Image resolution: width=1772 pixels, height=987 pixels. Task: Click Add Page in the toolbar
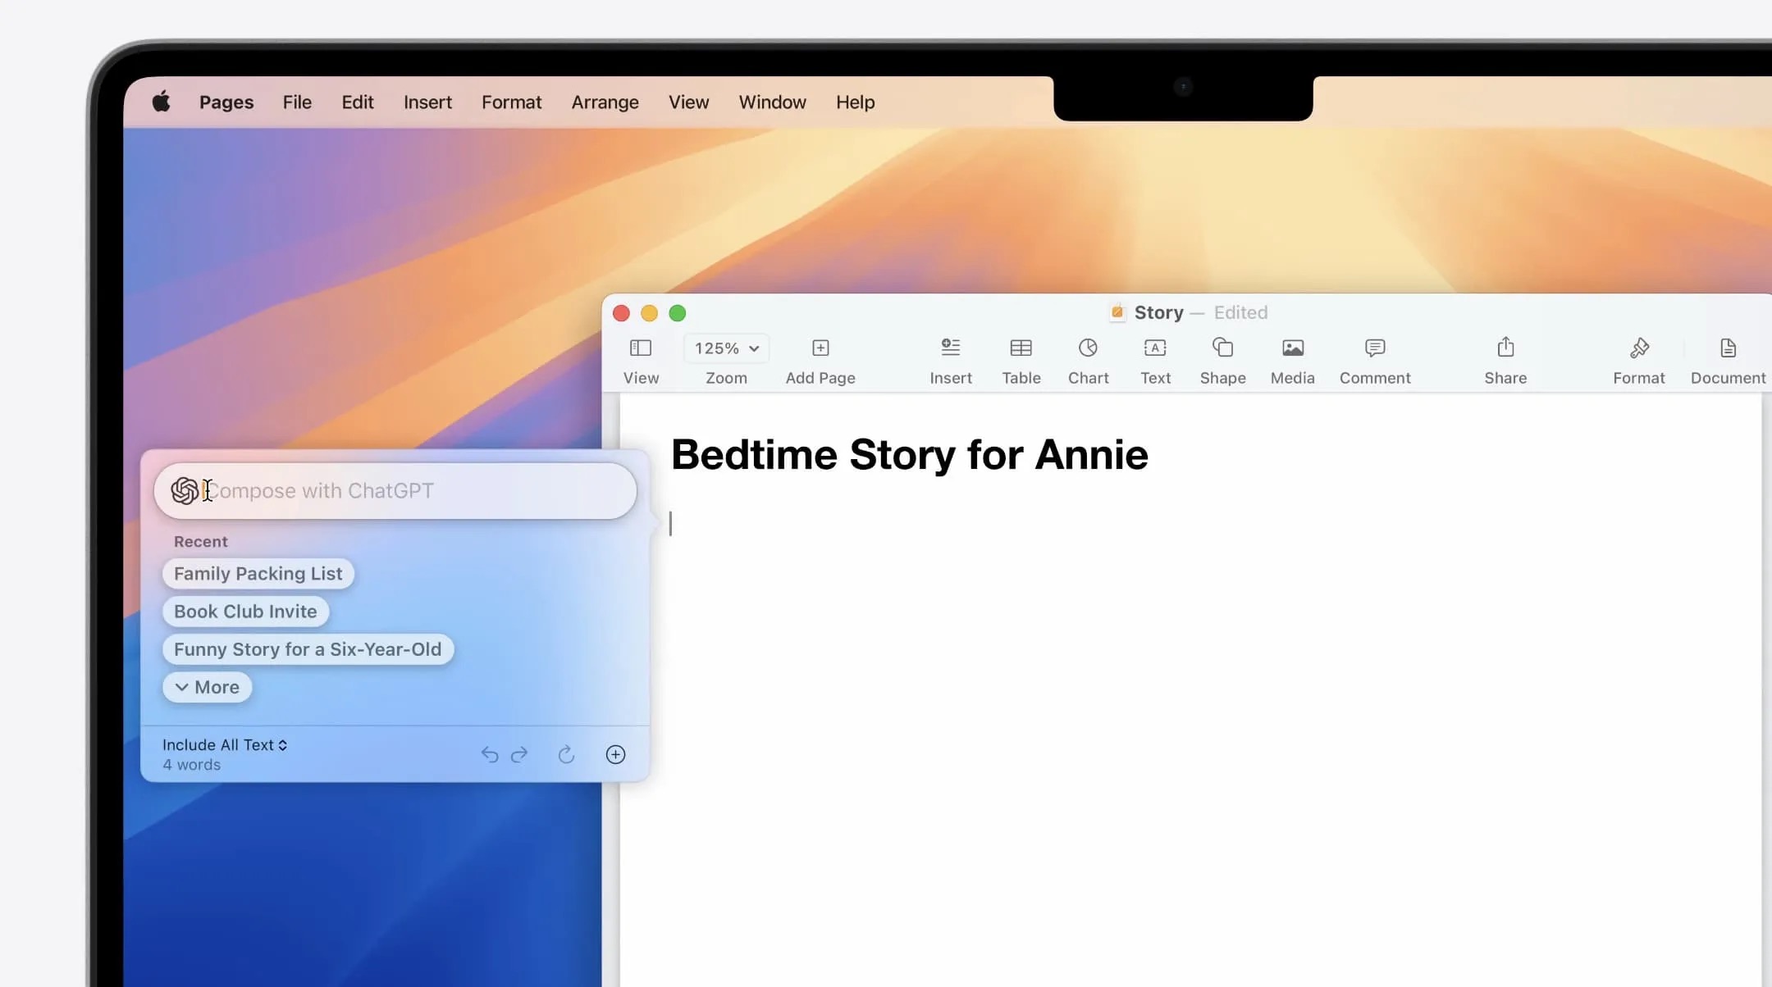click(819, 359)
